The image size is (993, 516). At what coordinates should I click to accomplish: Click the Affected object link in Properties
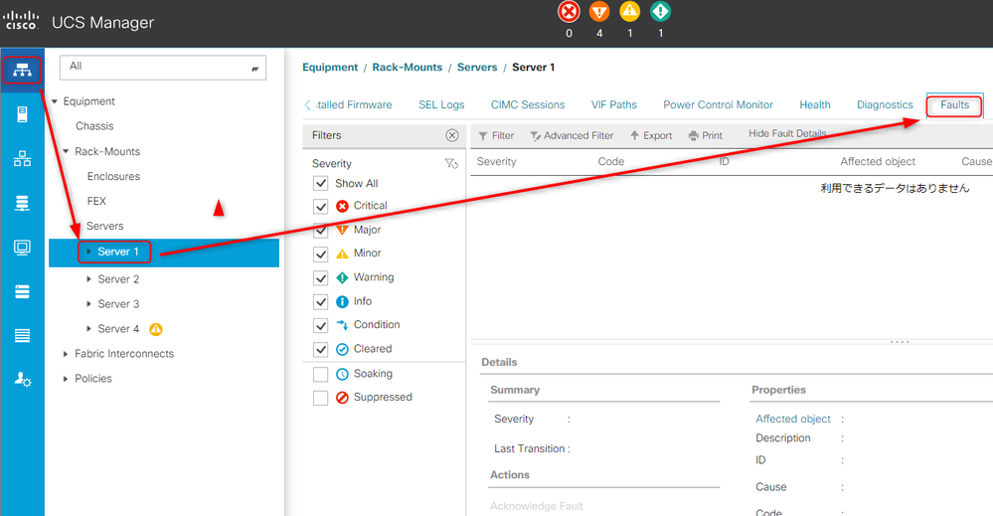pyautogui.click(x=793, y=420)
